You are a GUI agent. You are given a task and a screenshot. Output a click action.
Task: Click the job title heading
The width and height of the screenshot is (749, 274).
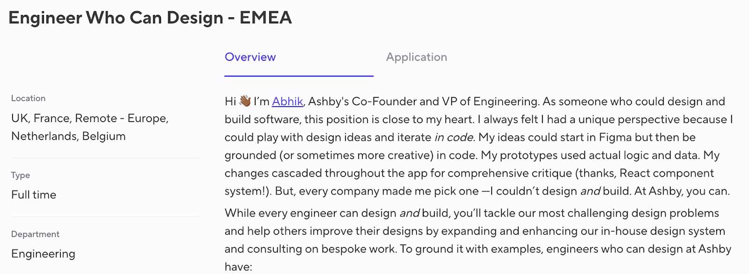point(150,18)
